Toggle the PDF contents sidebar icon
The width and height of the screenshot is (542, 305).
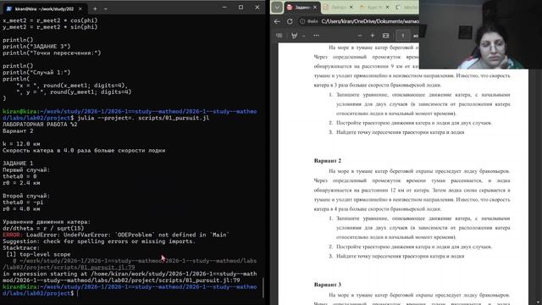tap(279, 36)
